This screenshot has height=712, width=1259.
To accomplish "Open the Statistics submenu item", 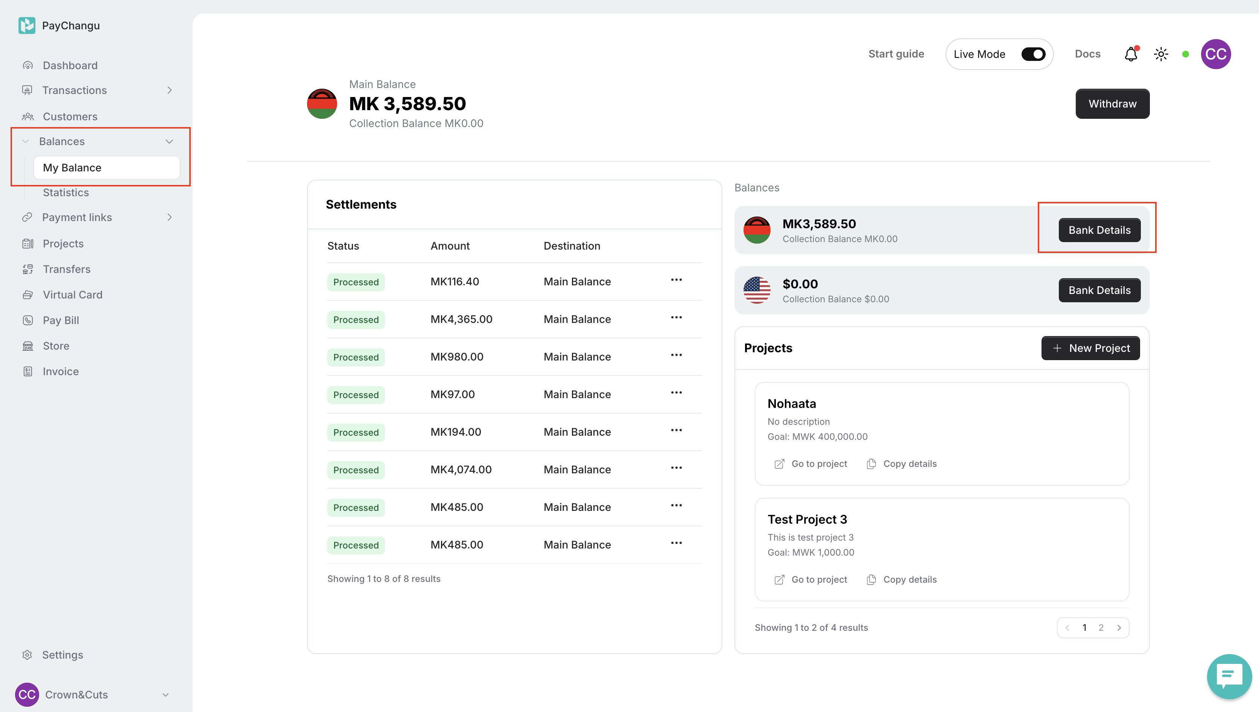I will click(x=65, y=192).
